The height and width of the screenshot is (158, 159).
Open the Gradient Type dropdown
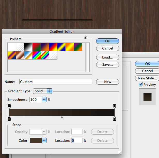tap(42, 91)
